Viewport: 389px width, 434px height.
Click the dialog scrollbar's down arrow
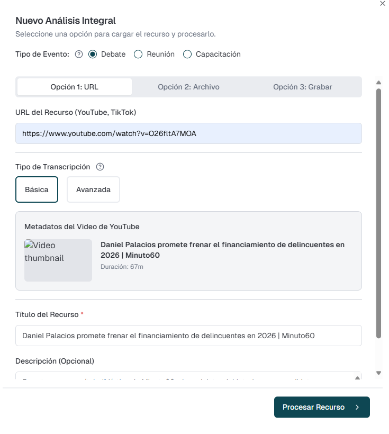pyautogui.click(x=378, y=373)
